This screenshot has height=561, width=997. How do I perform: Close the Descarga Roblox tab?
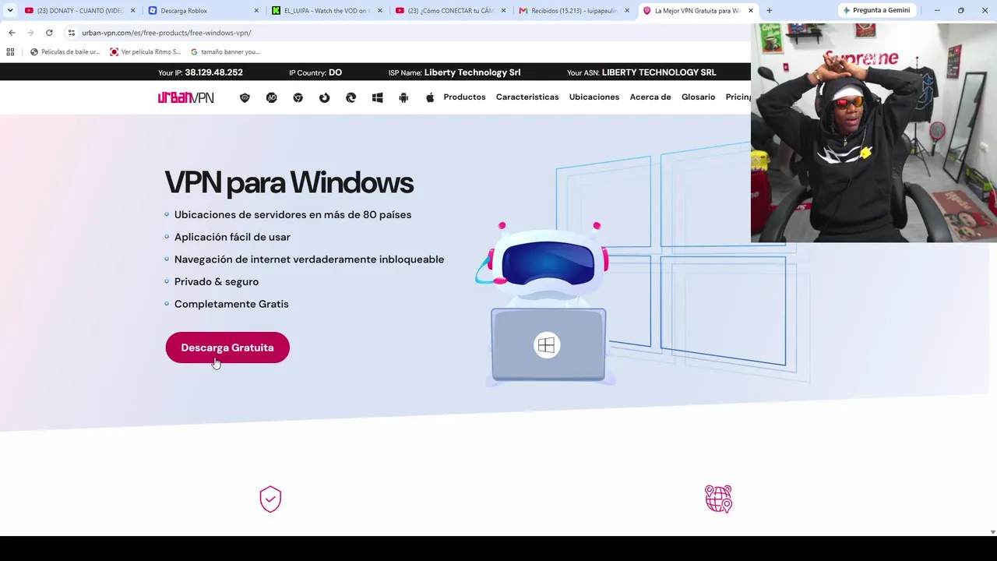(x=256, y=11)
